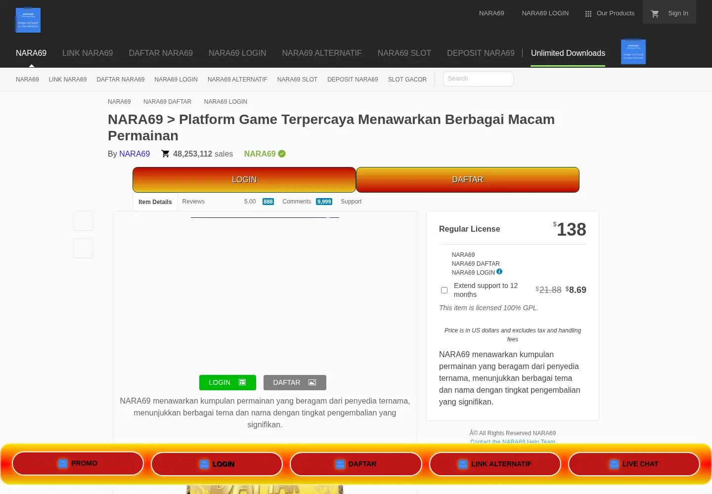The height and width of the screenshot is (494, 712).
Task: Click the LINK ALTERNATIF bottom bar button
Action: [x=495, y=464]
